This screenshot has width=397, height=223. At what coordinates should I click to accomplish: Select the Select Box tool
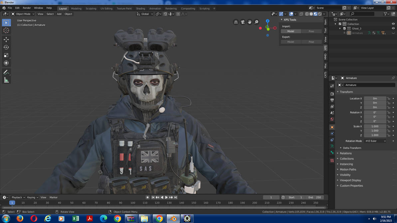click(x=6, y=23)
